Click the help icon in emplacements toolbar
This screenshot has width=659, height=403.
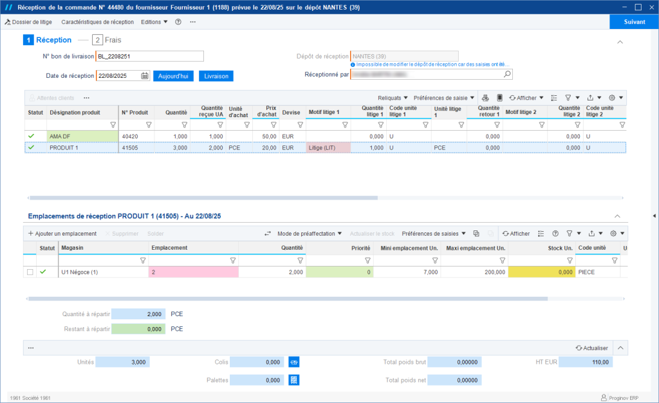coord(555,234)
